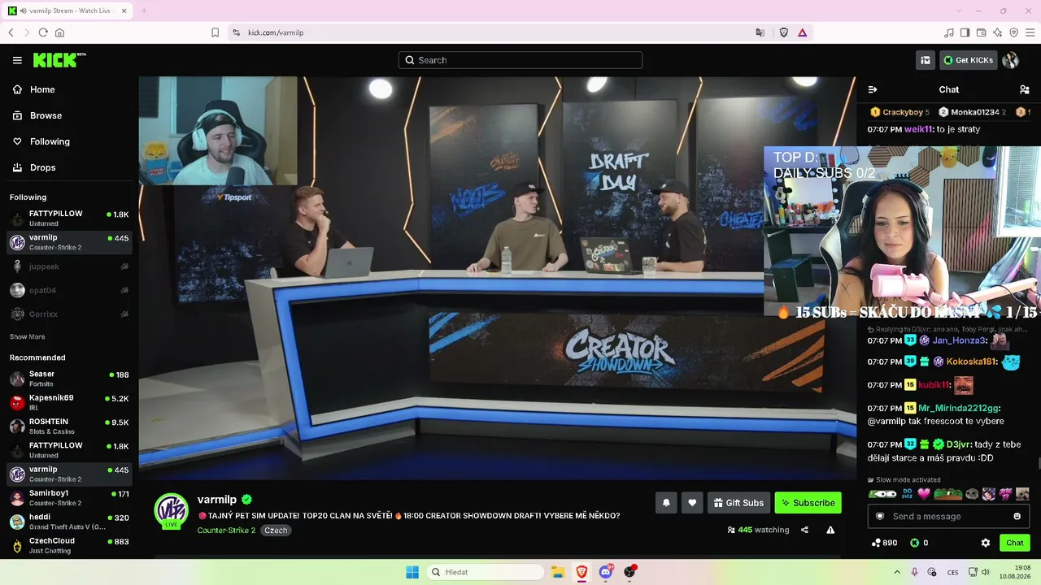Viewport: 1041px width, 585px height.
Task: Click the Gift Subs button
Action: [x=738, y=503]
